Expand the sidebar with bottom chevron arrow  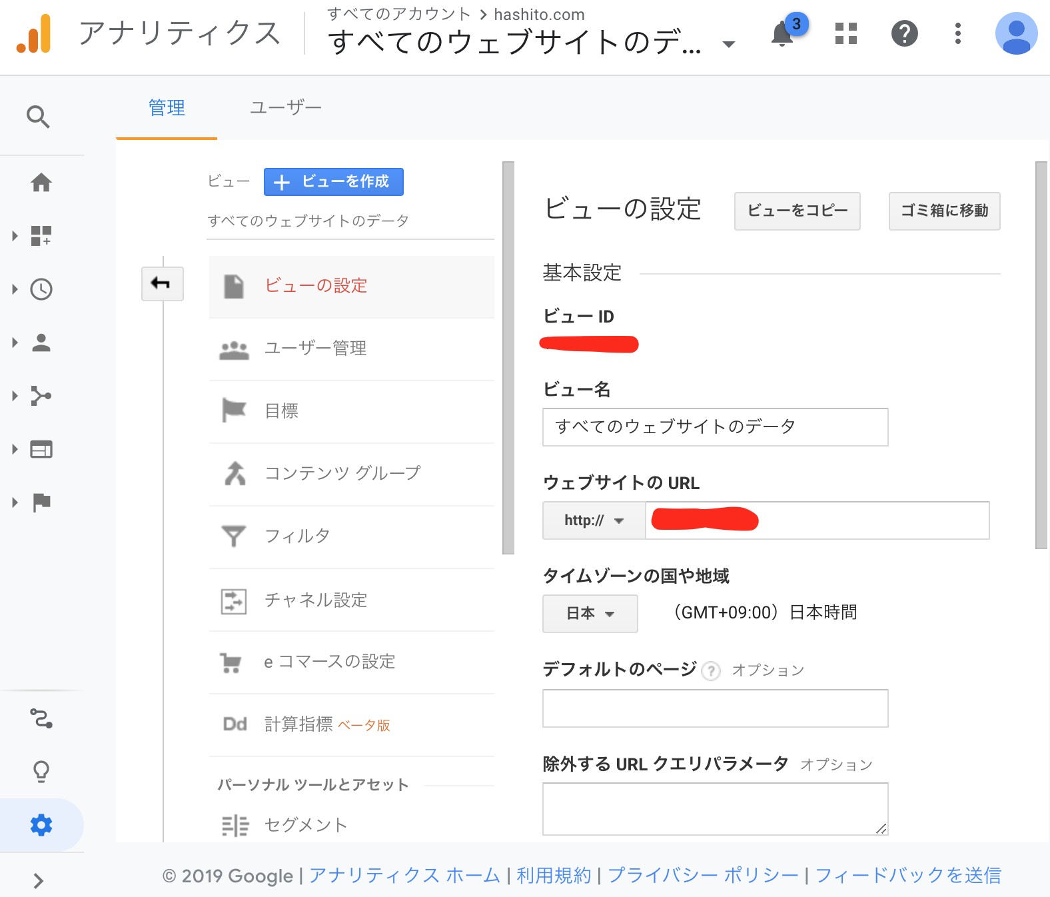38,881
